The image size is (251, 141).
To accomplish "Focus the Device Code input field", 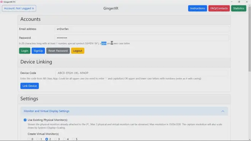I will [x=141, y=73].
